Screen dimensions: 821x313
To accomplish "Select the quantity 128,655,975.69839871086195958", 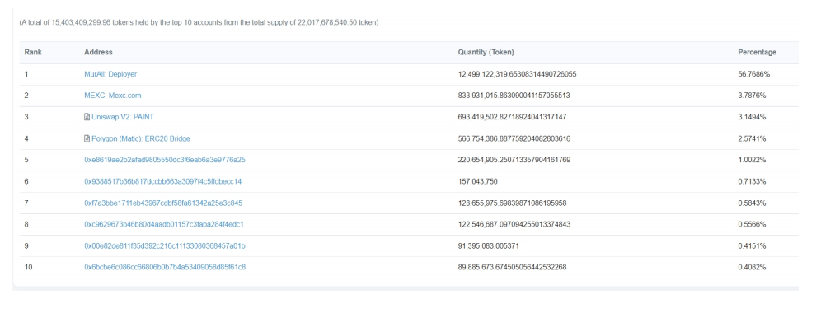I will pyautogui.click(x=512, y=203).
